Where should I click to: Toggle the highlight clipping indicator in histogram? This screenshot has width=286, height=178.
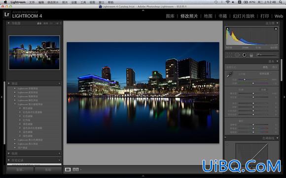pos(276,29)
